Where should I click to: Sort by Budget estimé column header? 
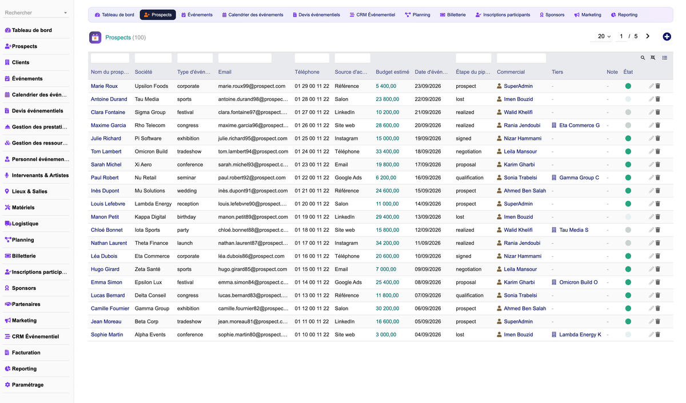(x=392, y=72)
